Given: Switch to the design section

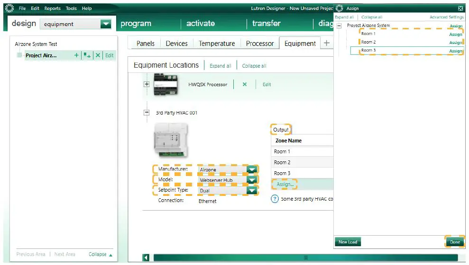Looking at the screenshot, I should tap(24, 23).
